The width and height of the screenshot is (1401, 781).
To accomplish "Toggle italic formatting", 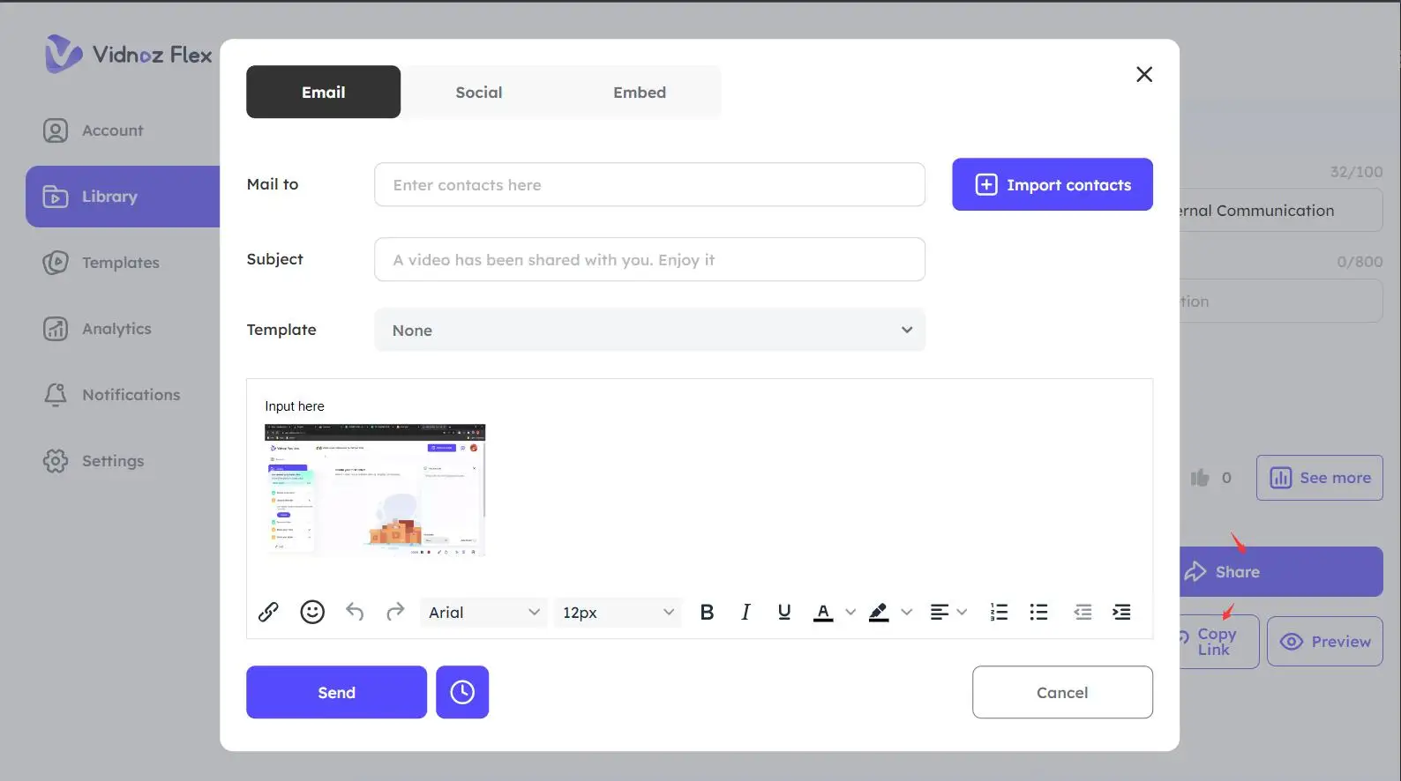I will (745, 612).
